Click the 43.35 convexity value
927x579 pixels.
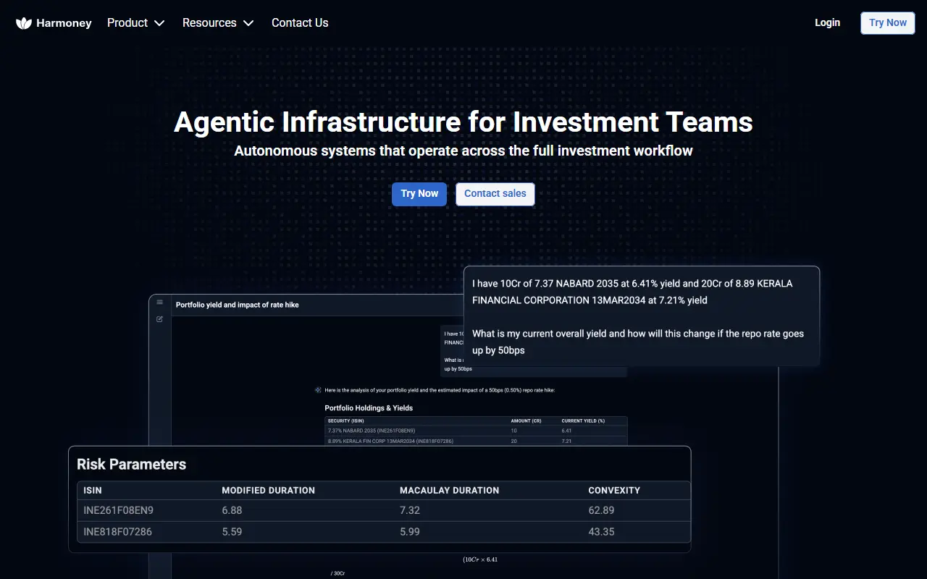[x=601, y=532]
